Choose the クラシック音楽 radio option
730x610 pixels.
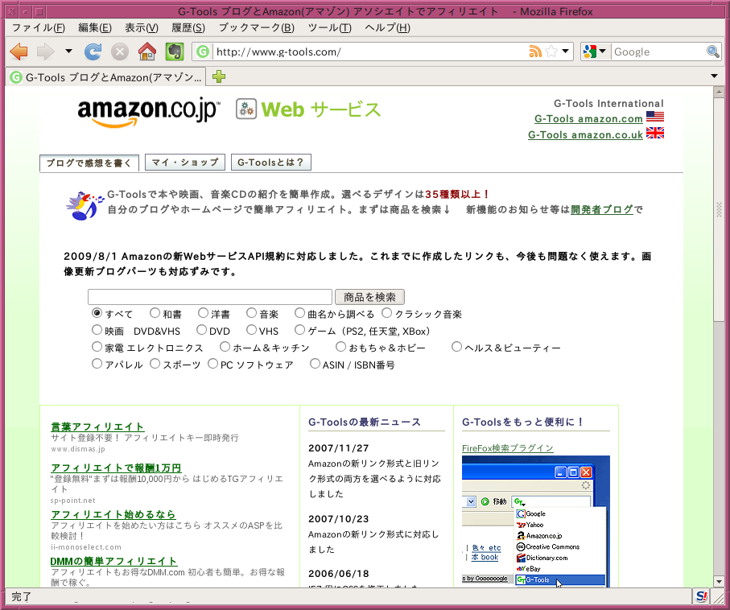coord(387,313)
